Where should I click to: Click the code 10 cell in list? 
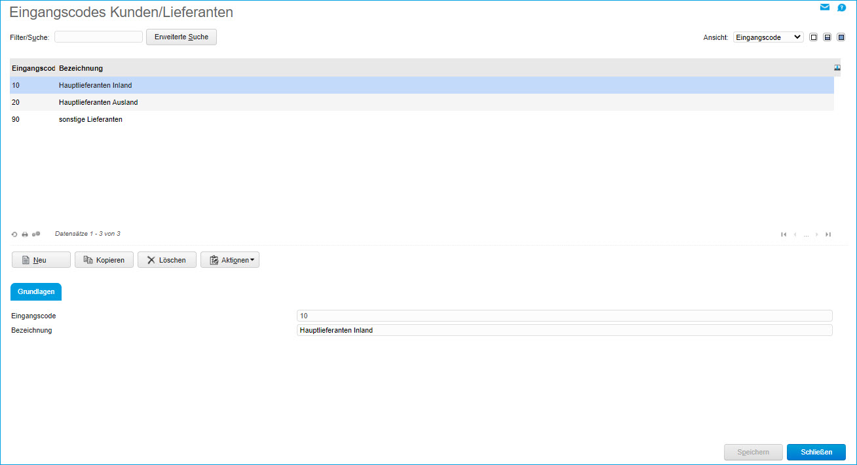(x=16, y=85)
